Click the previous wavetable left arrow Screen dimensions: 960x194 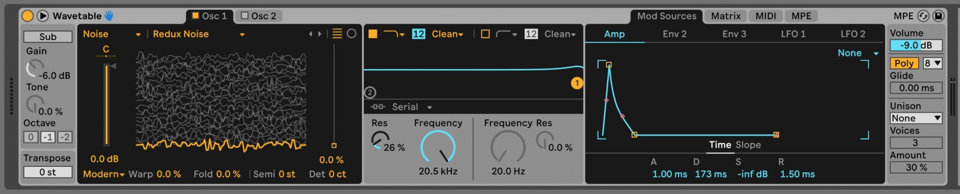pos(310,34)
